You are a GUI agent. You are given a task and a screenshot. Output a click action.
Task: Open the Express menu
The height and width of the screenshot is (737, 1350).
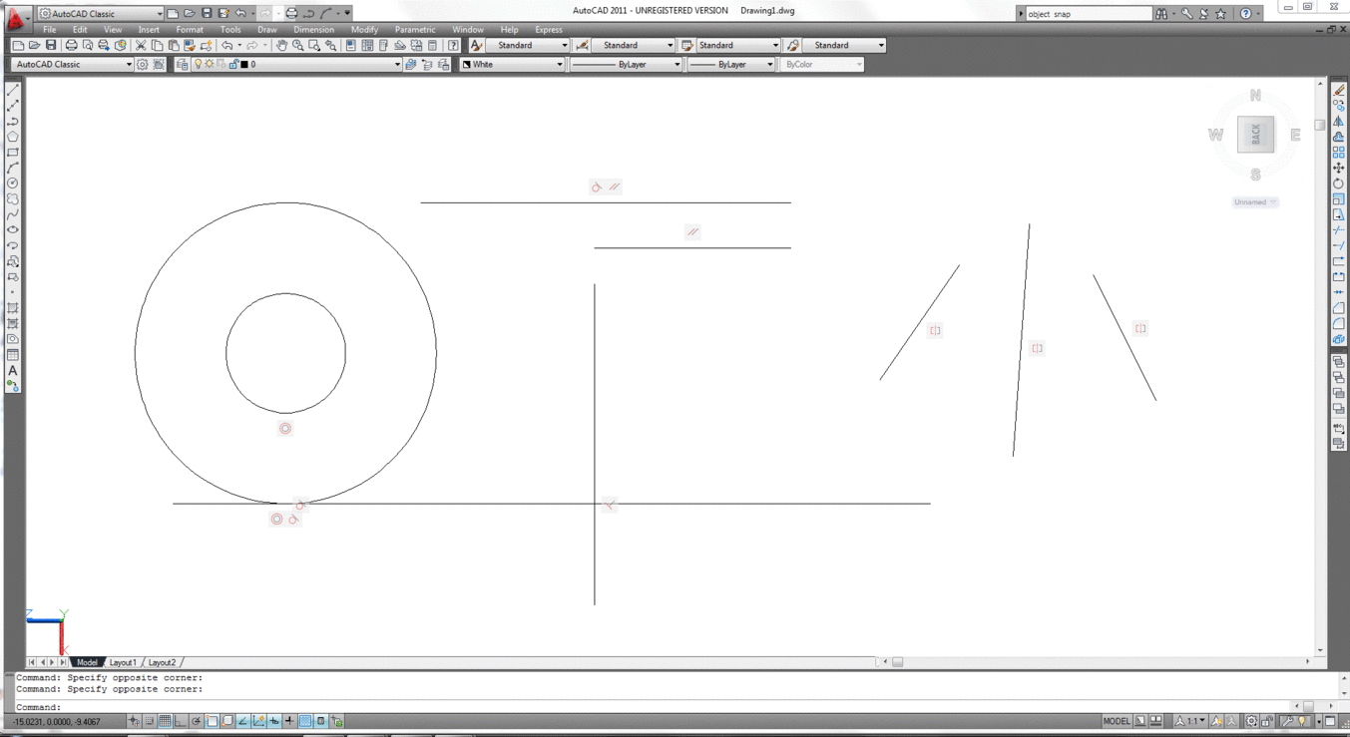pos(549,30)
